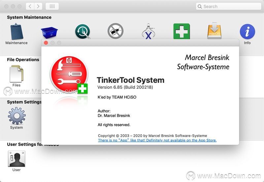Click the crossed-out bug icon
The width and height of the screenshot is (264, 182).
tap(115, 31)
